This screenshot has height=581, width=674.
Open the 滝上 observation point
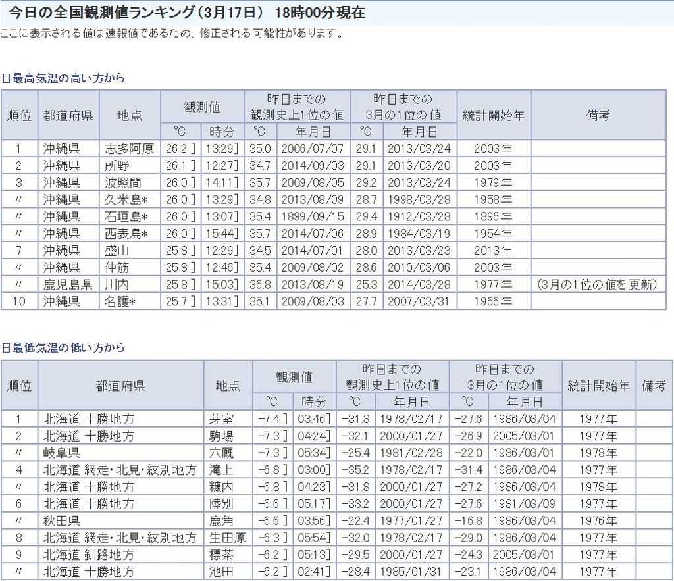220,470
